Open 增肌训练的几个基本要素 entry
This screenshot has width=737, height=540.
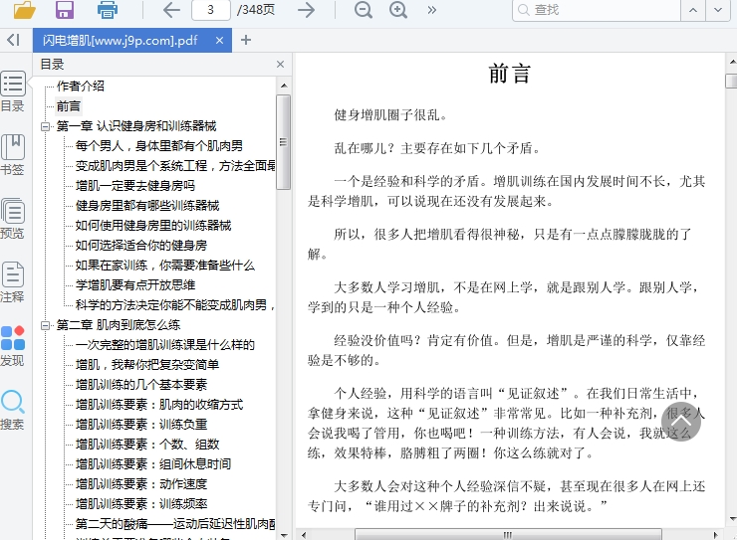pyautogui.click(x=141, y=385)
